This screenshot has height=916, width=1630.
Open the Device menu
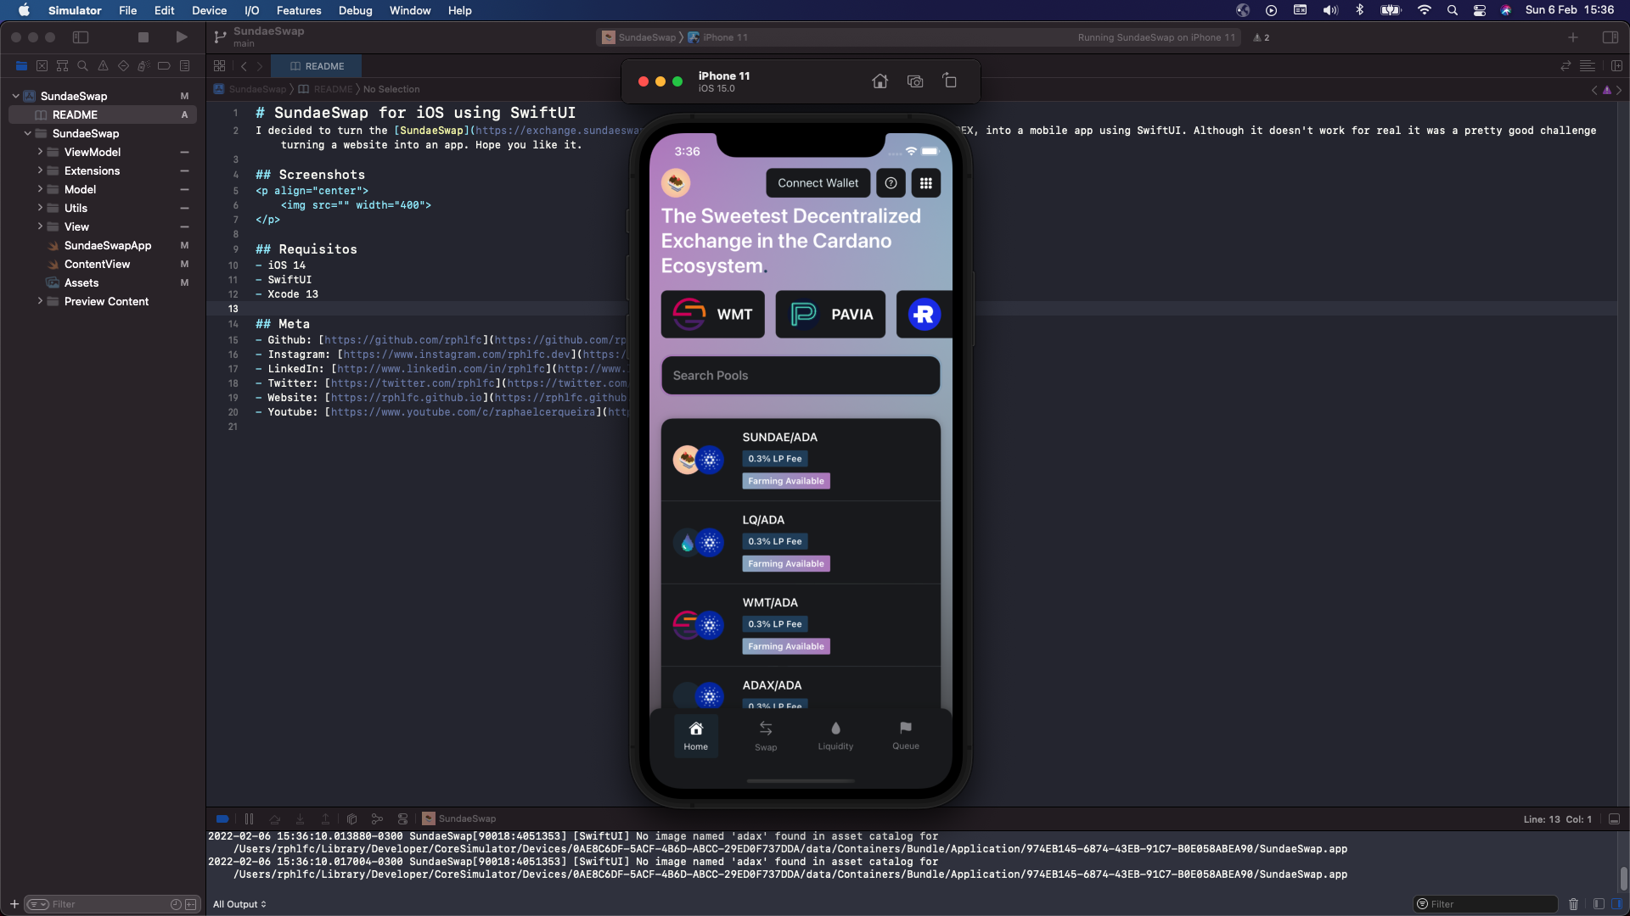coord(209,10)
